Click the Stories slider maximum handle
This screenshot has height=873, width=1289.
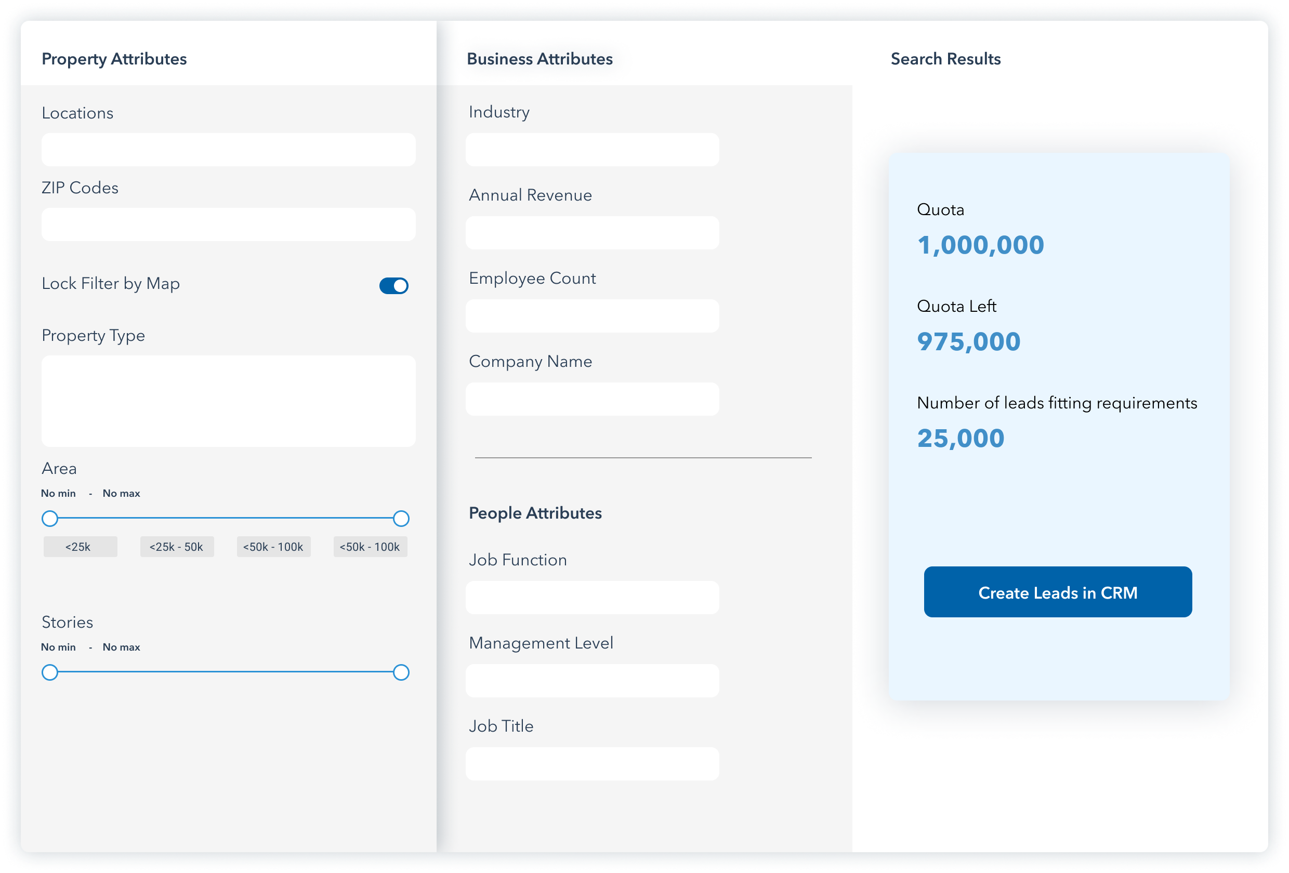pyautogui.click(x=400, y=672)
